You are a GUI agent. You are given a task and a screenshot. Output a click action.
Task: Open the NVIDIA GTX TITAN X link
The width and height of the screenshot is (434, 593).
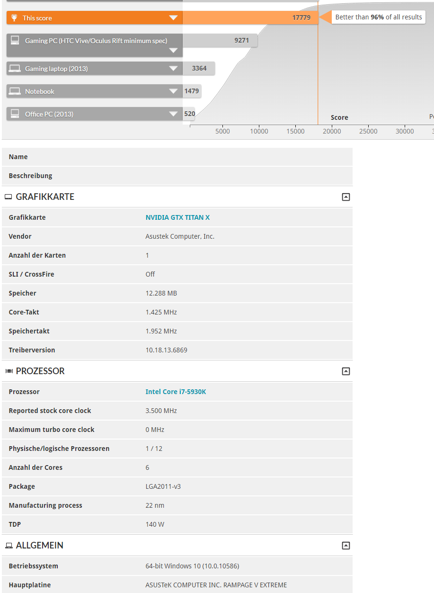point(177,217)
